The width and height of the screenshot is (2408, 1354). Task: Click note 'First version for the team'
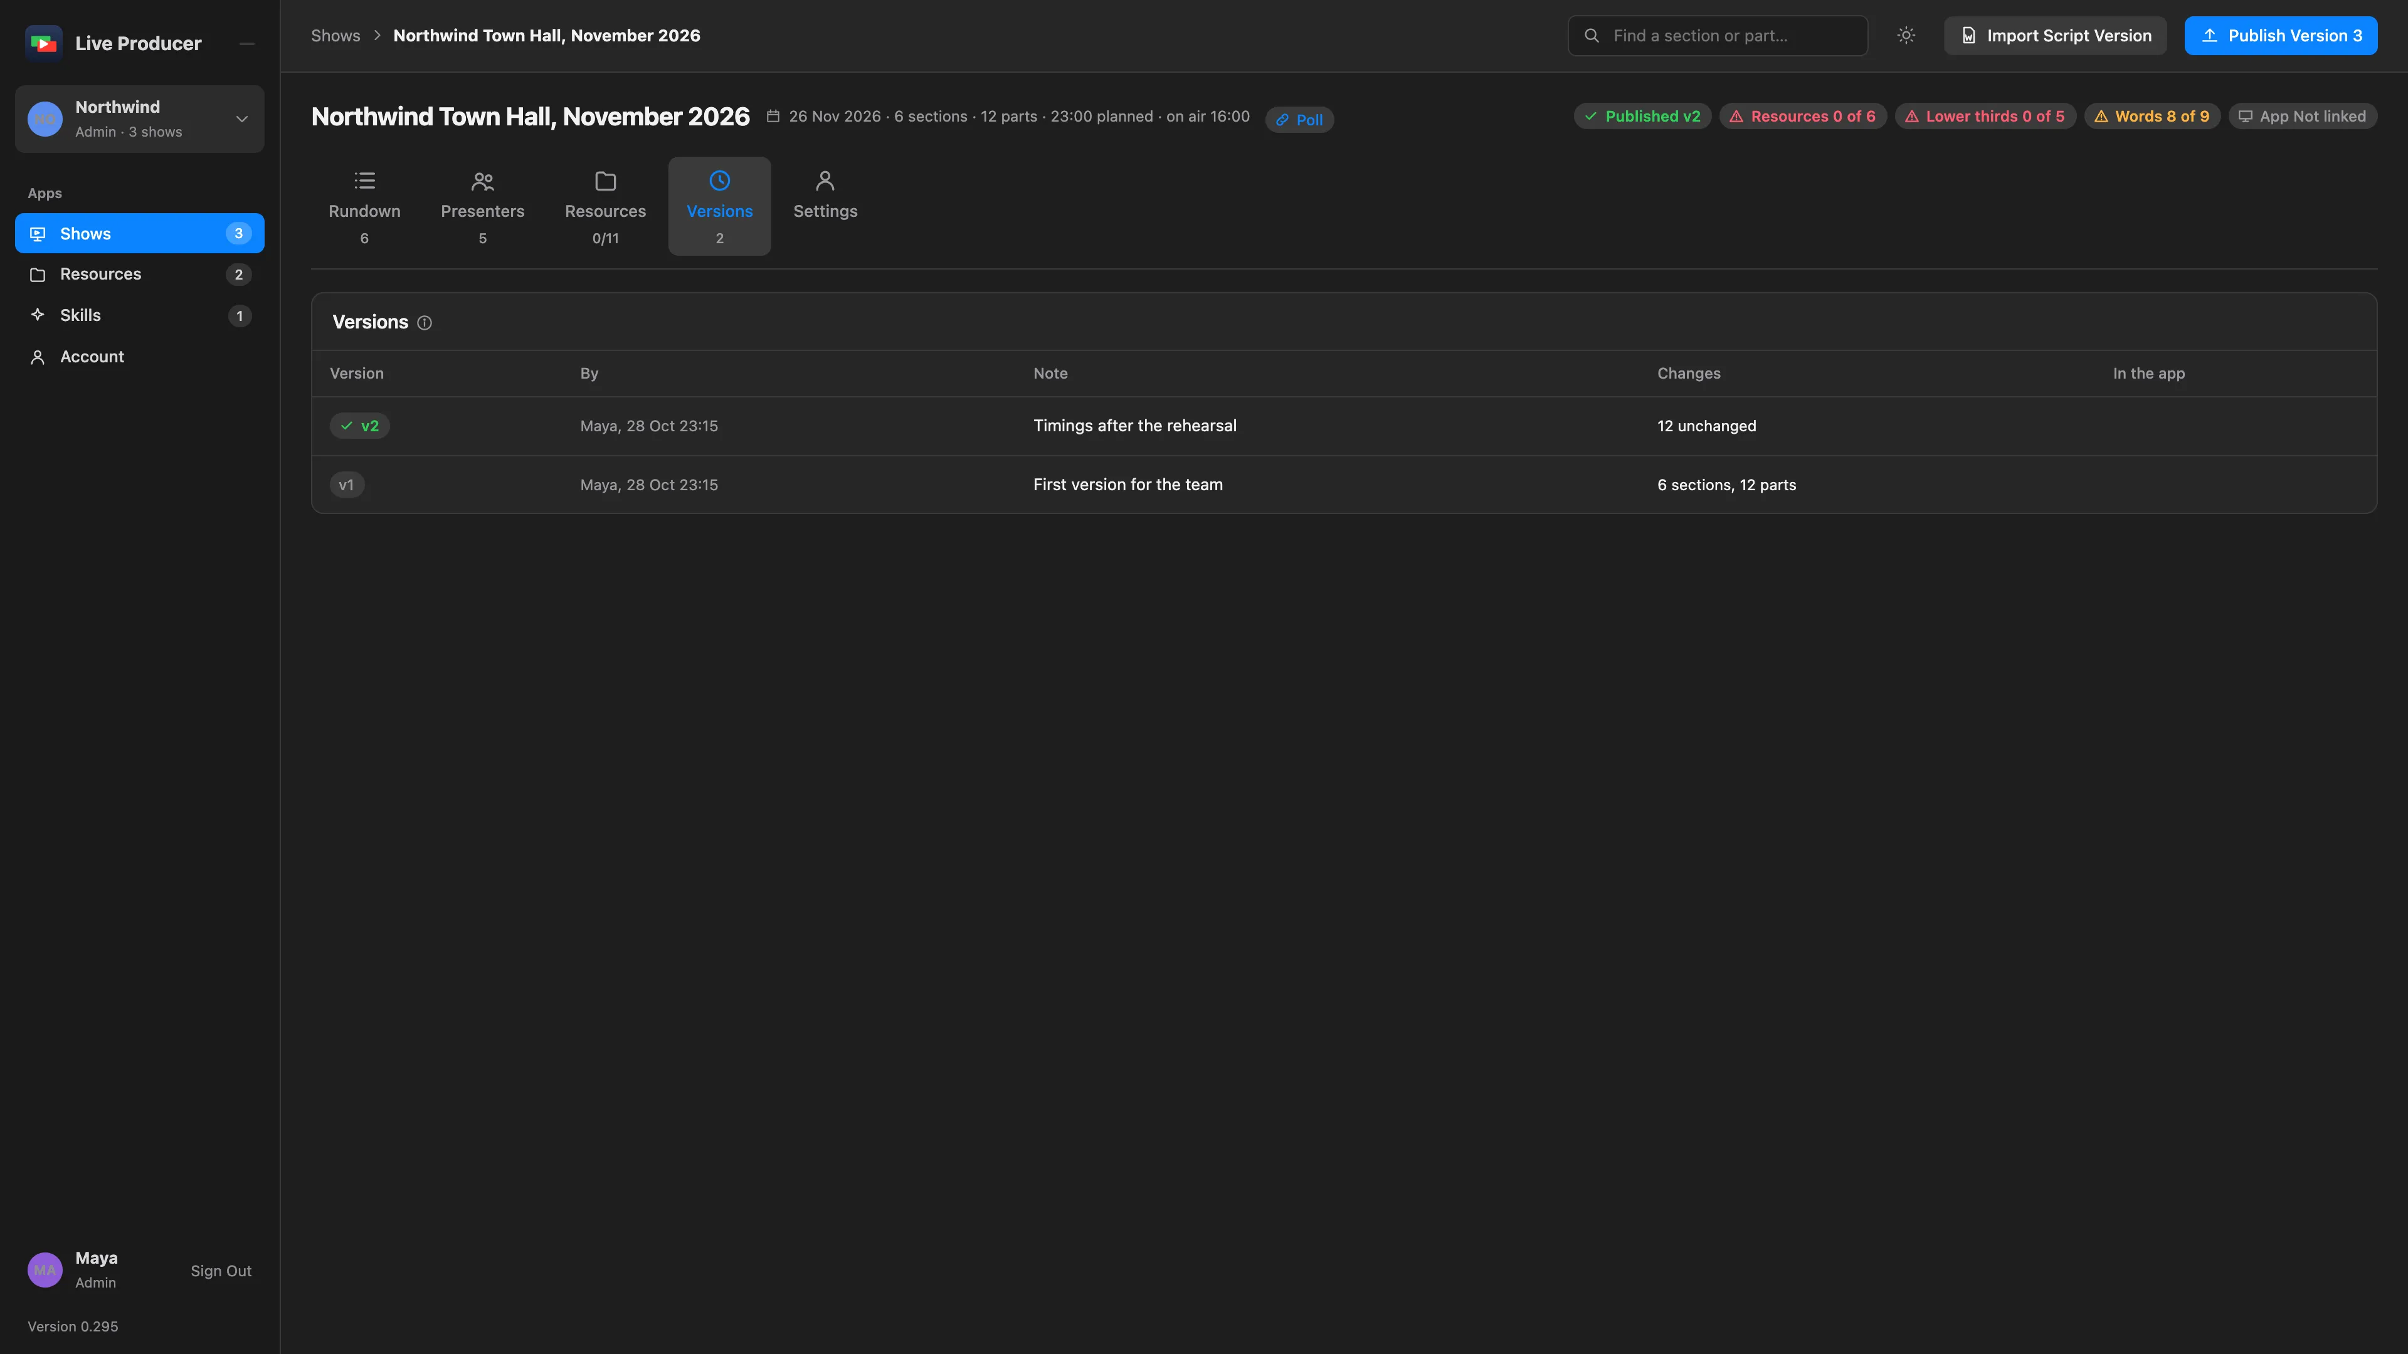click(1128, 485)
